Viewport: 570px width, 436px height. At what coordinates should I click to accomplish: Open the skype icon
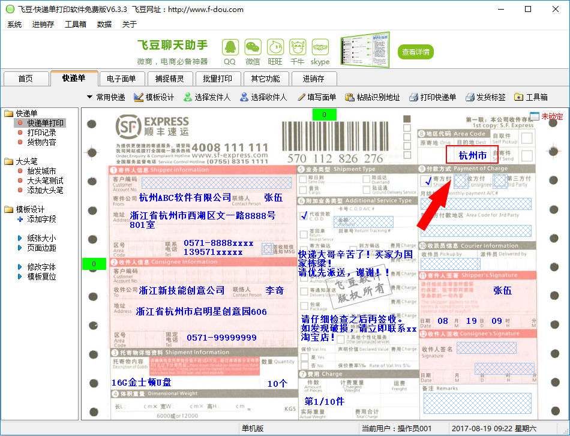point(320,47)
